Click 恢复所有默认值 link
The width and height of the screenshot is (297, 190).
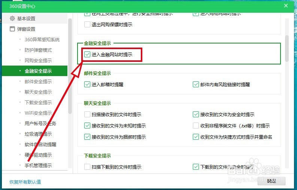click(x=25, y=182)
